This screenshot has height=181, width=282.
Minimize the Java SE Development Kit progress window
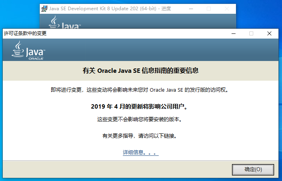tap(191, 9)
